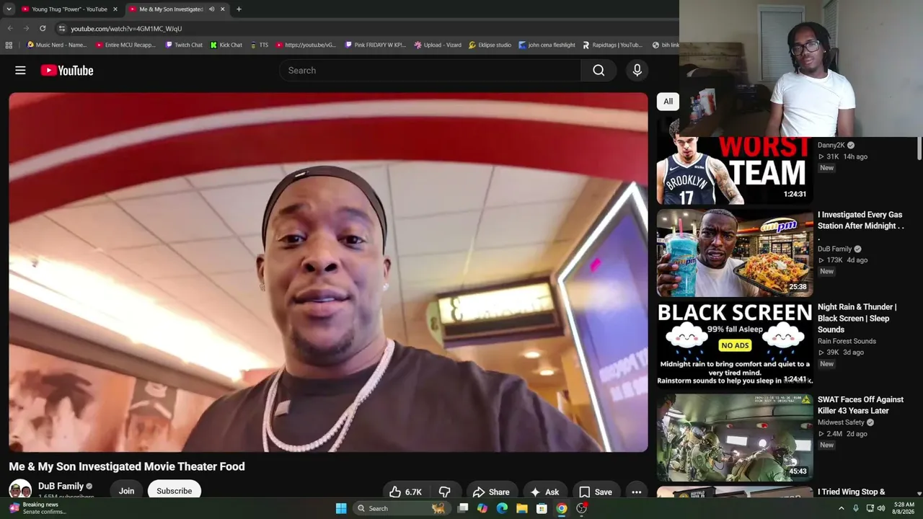This screenshot has height=519, width=923.
Task: Open File Explorer from the taskbar
Action: pos(521,508)
